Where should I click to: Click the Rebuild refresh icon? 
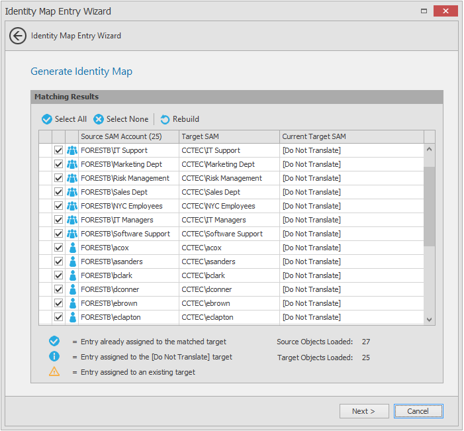(x=165, y=119)
